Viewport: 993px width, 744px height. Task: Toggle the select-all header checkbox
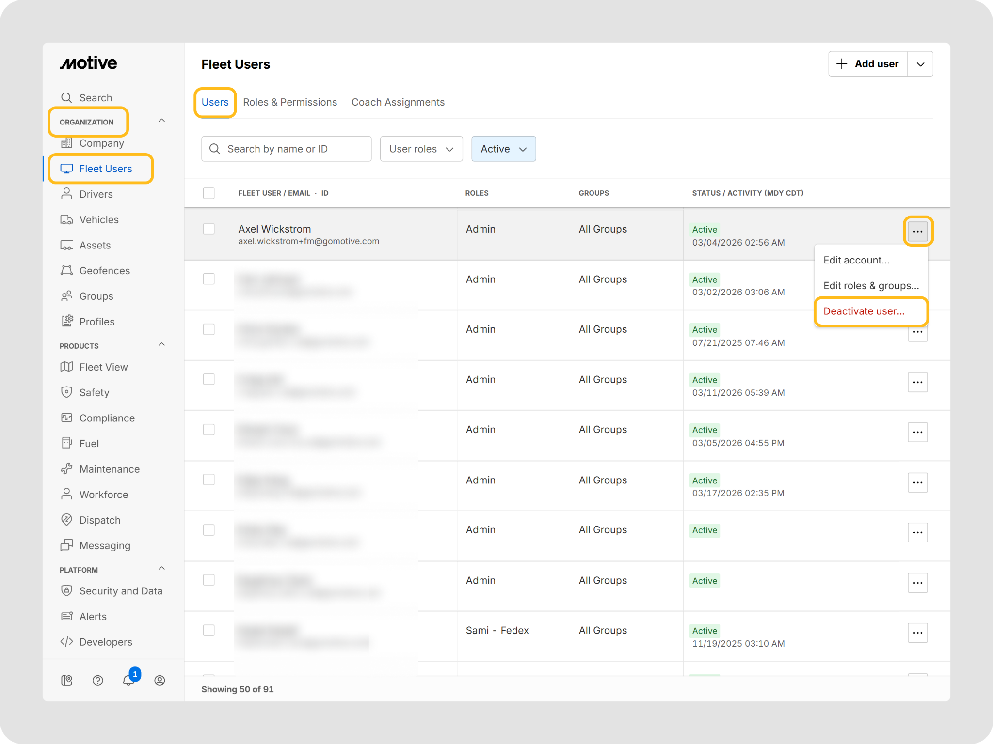[208, 193]
